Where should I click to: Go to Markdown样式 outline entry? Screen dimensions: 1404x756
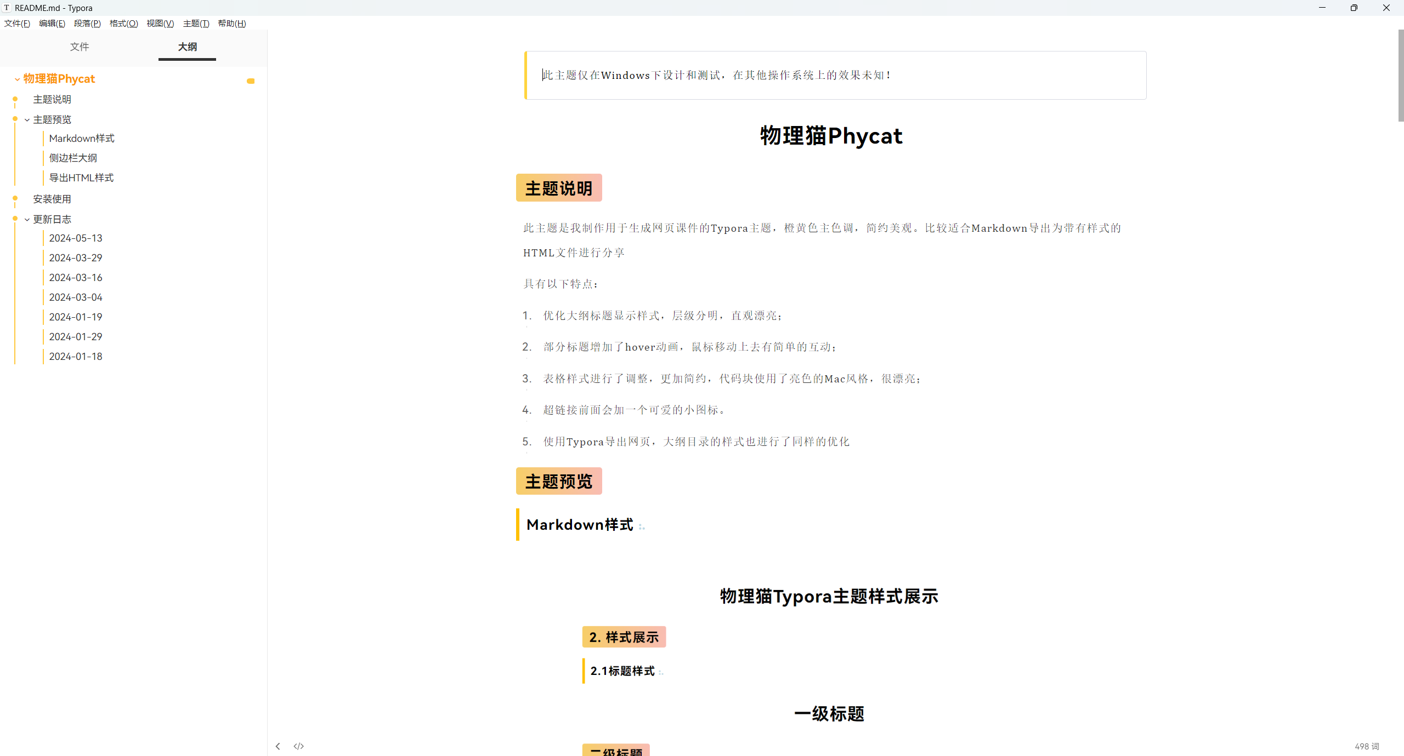(x=82, y=139)
